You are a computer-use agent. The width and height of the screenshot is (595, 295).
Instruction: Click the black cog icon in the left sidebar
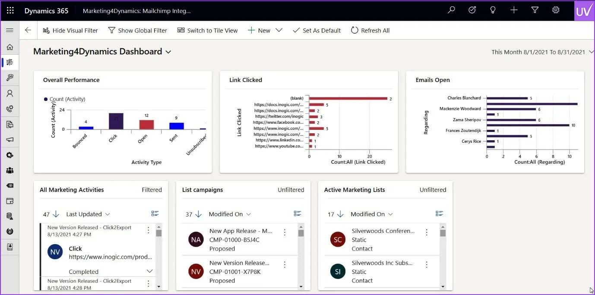pyautogui.click(x=9, y=155)
